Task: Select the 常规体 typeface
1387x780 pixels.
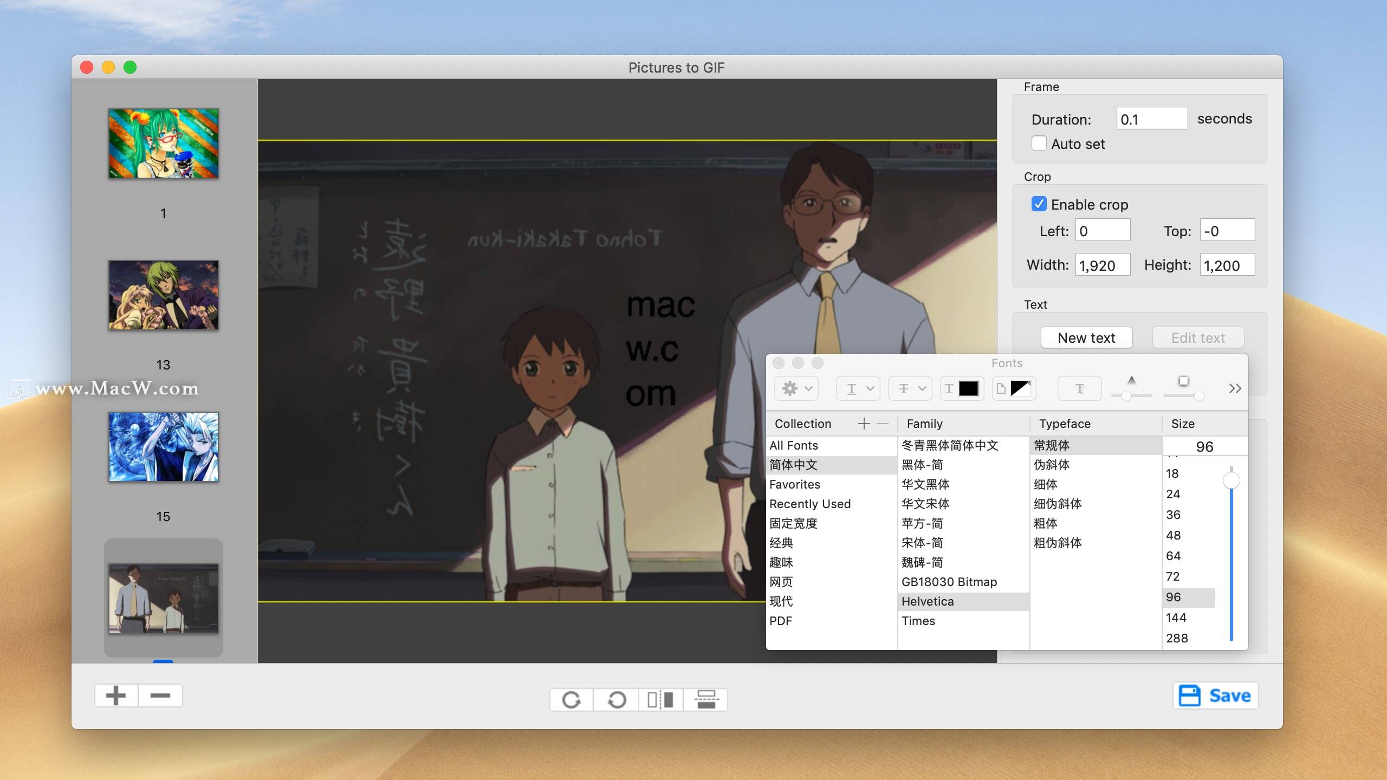Action: click(1096, 445)
